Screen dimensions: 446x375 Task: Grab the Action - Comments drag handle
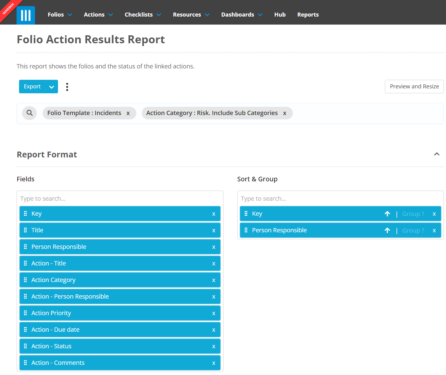point(25,363)
